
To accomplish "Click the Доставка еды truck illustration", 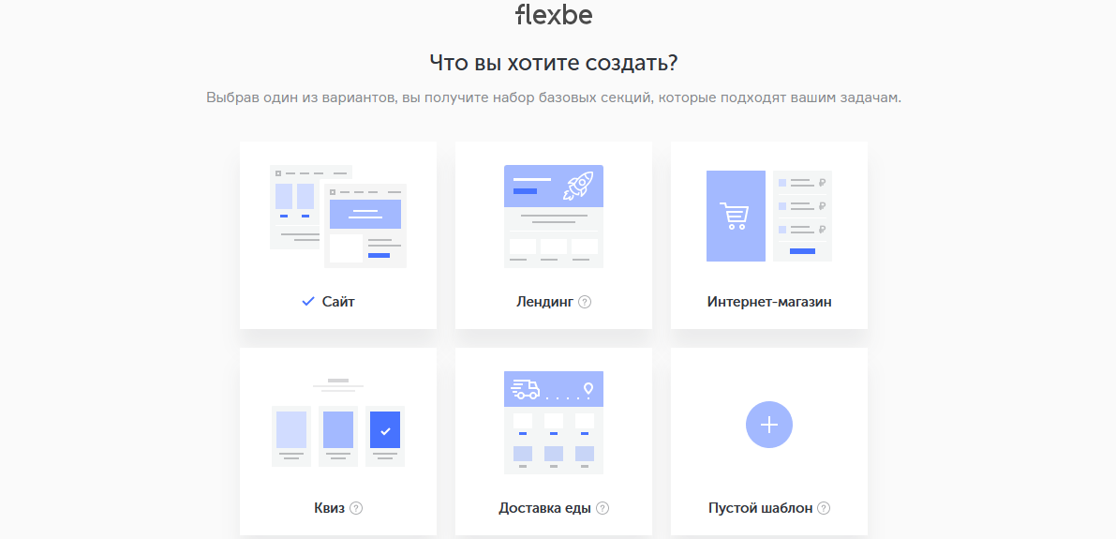I will 554,423.
